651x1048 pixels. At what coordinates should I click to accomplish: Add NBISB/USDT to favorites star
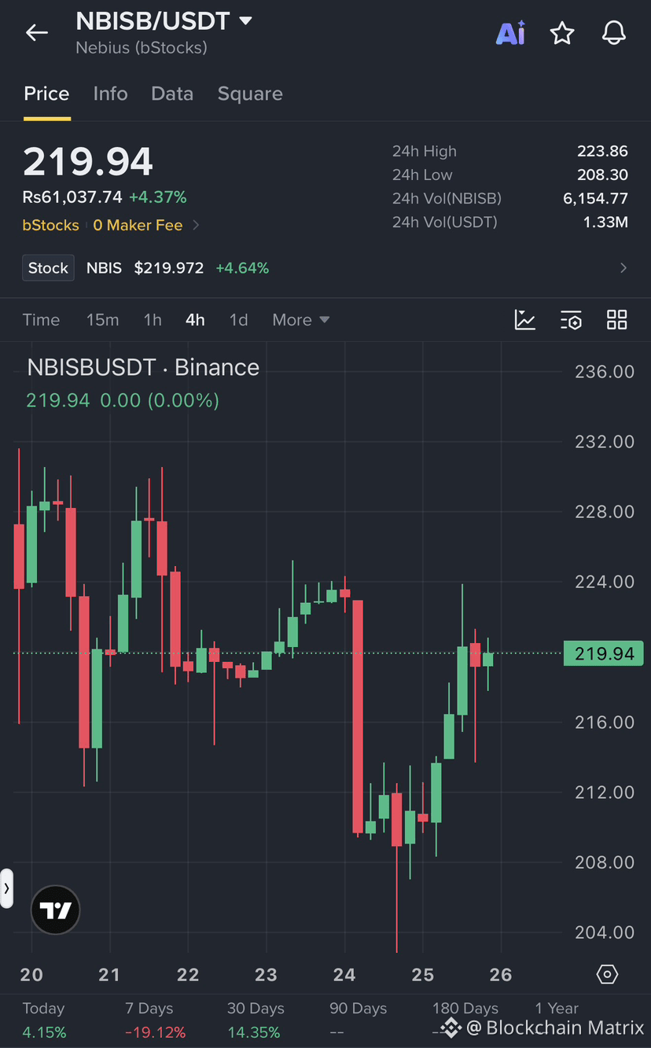click(x=562, y=33)
